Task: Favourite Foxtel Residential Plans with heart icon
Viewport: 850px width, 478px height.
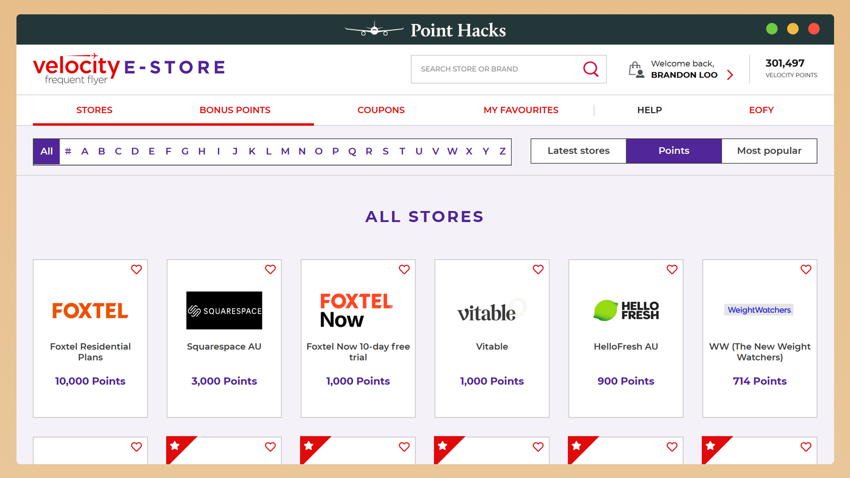Action: click(137, 269)
